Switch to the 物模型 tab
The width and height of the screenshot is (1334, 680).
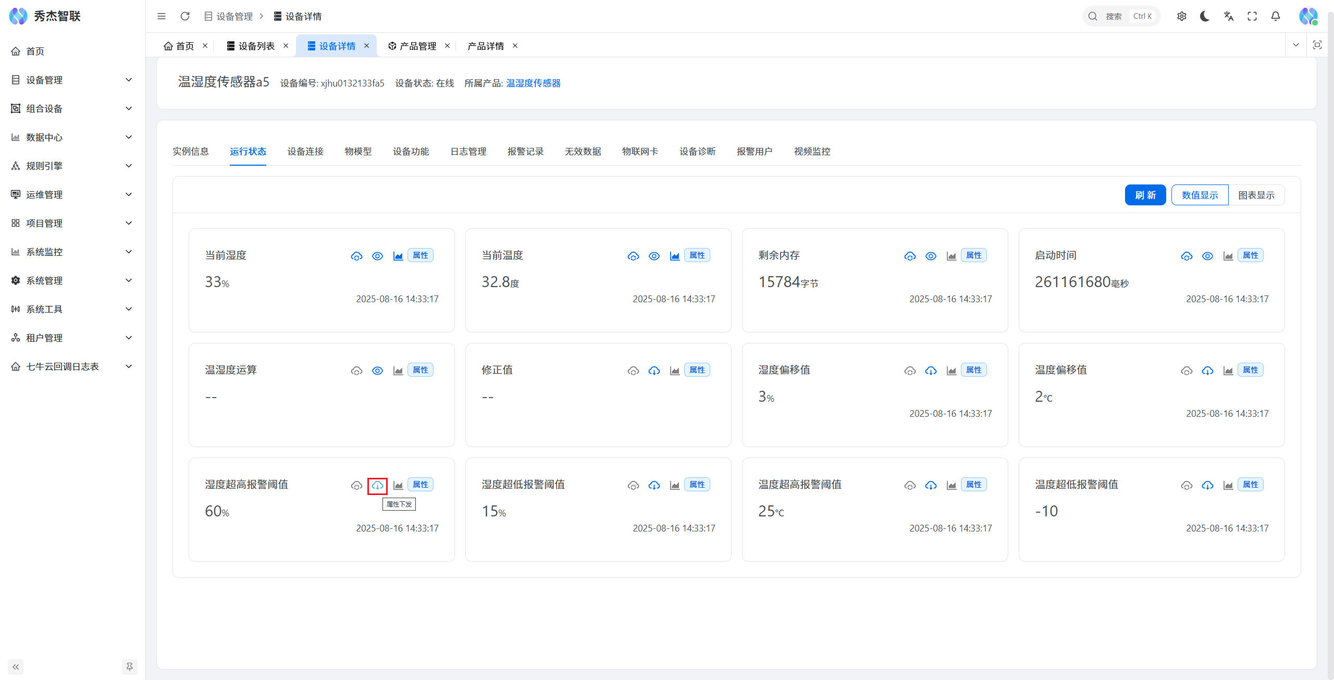tap(358, 151)
